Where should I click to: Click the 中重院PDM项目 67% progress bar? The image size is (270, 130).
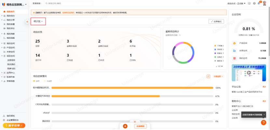pos(132,96)
